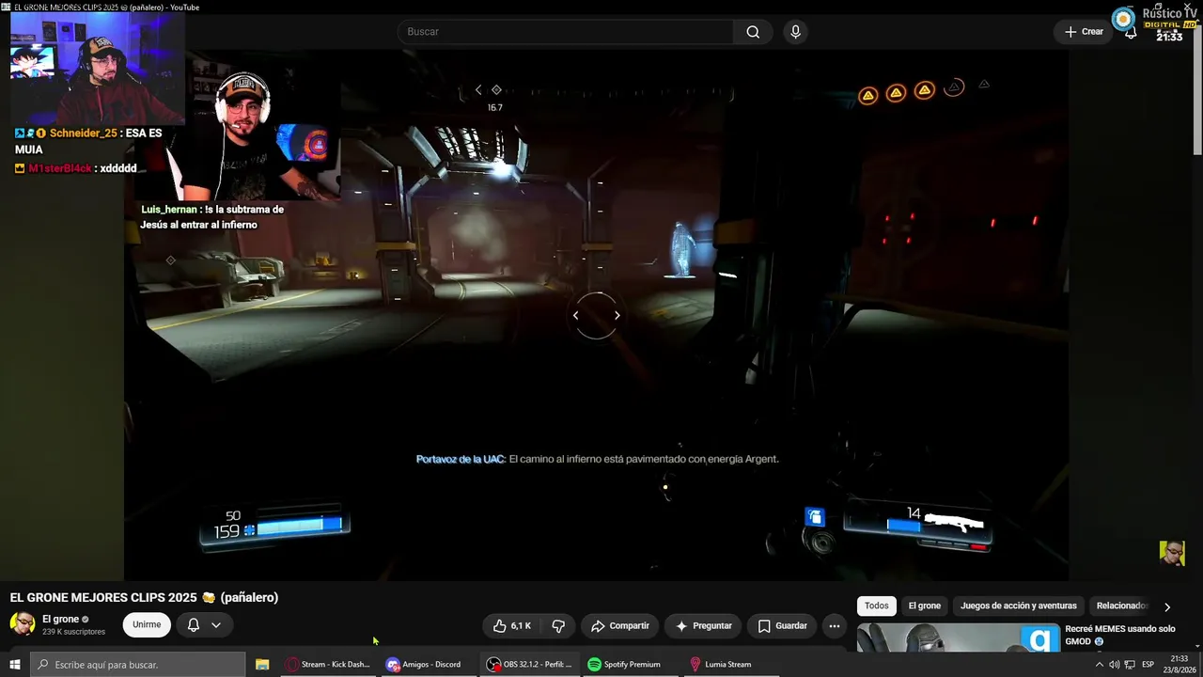Click the Crear button in YouTube header
Image resolution: width=1203 pixels, height=677 pixels.
click(x=1084, y=32)
